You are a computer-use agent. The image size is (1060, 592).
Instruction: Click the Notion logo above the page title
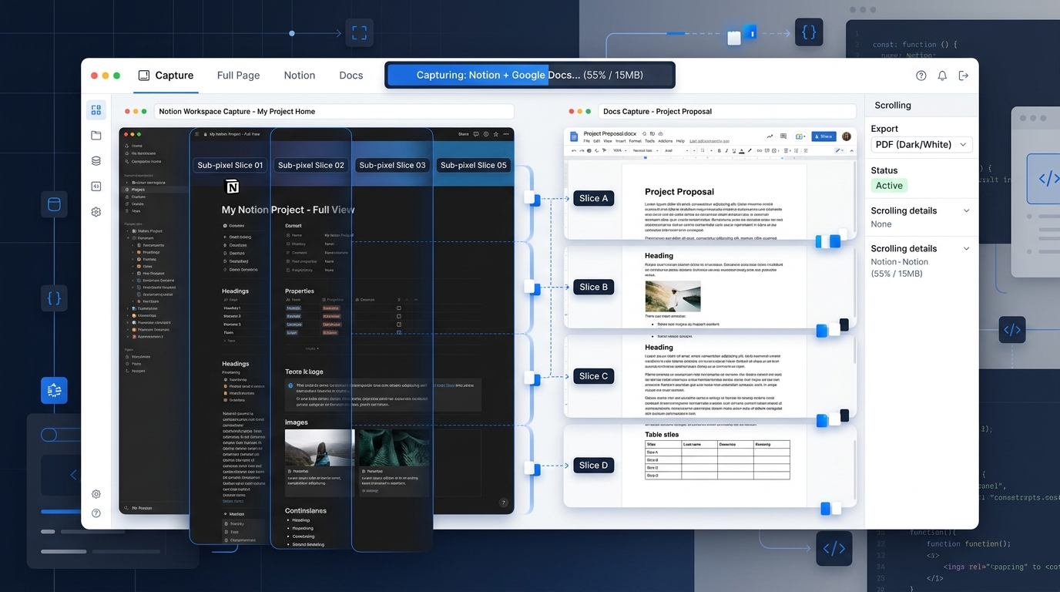(231, 187)
